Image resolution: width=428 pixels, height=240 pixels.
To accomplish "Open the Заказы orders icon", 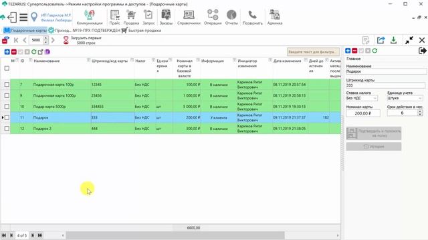I will (166, 15).
